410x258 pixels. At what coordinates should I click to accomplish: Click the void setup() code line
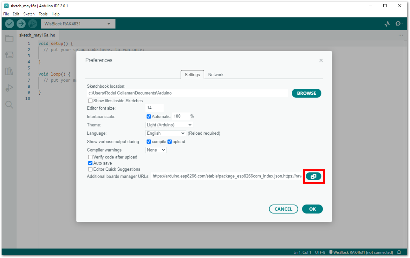pyautogui.click(x=55, y=44)
